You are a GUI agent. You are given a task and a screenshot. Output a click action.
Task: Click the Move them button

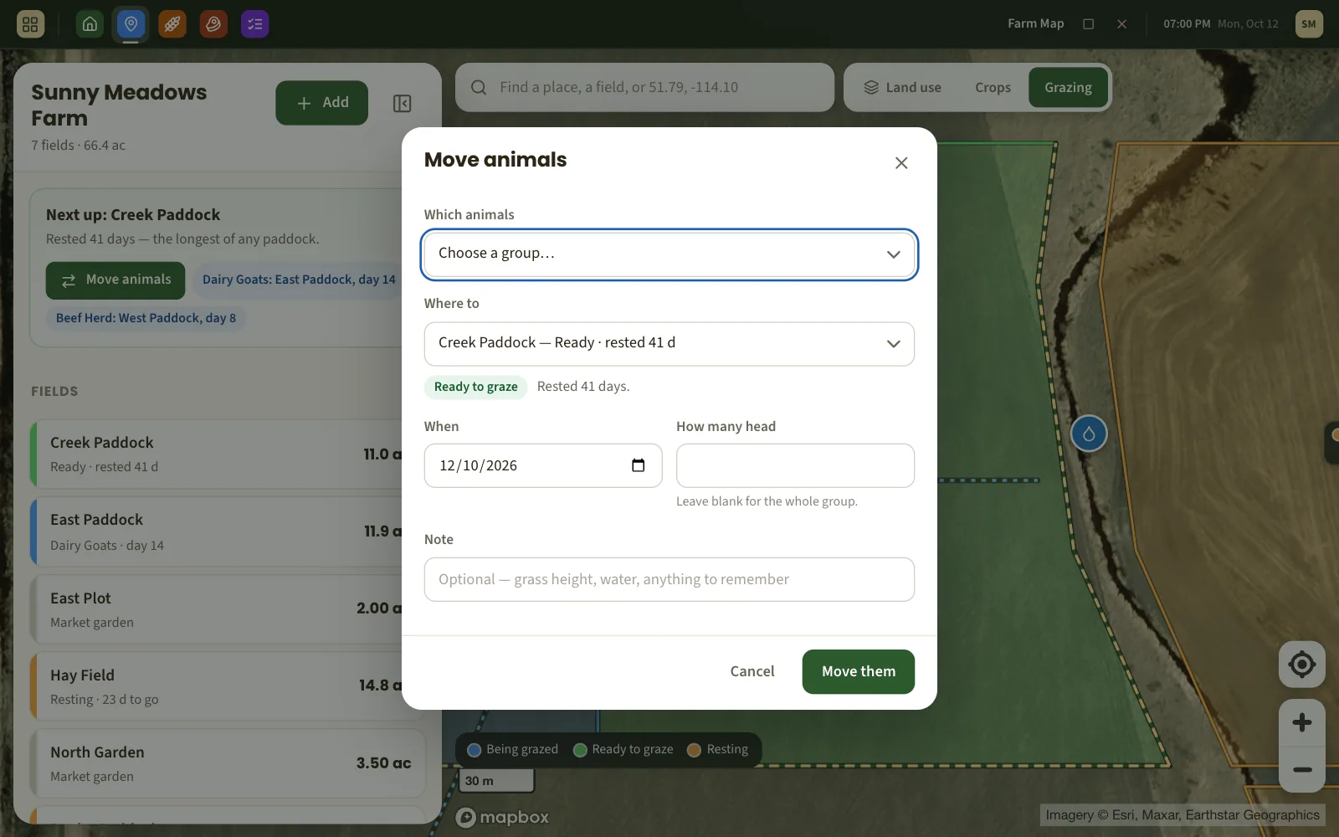pos(859,671)
